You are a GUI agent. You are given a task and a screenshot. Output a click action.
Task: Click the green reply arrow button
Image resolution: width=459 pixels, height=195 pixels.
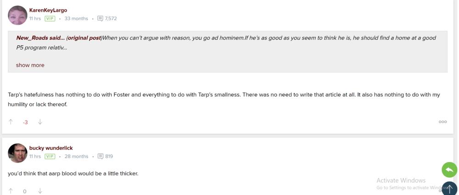tap(449, 170)
